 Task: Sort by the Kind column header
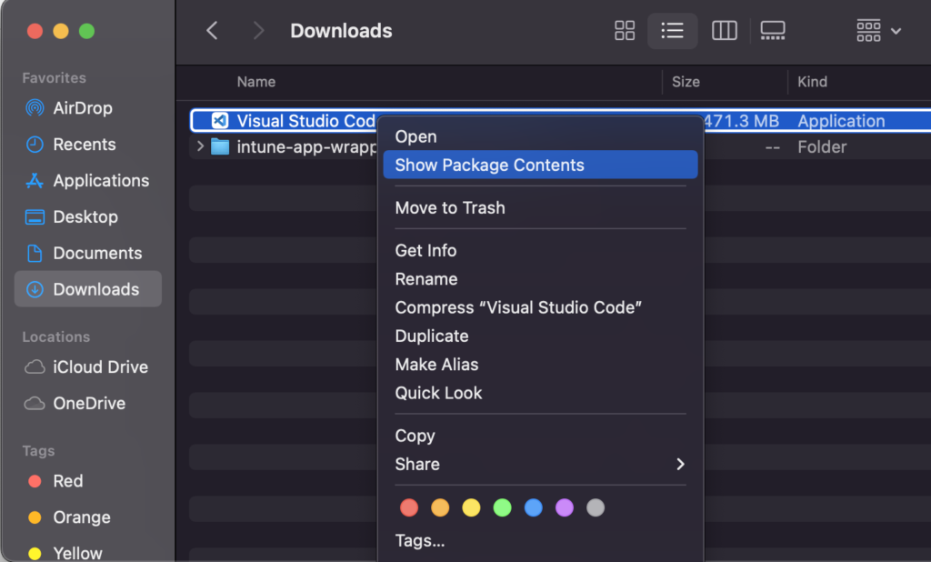tap(812, 82)
